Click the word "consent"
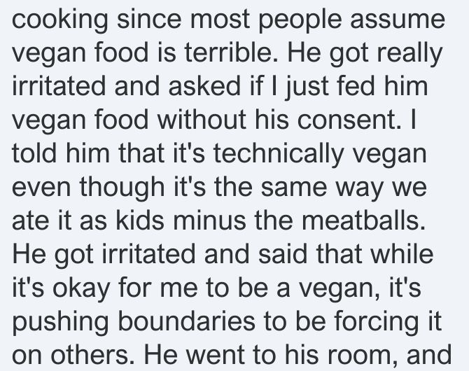This screenshot has width=469, height=371. tap(346, 120)
